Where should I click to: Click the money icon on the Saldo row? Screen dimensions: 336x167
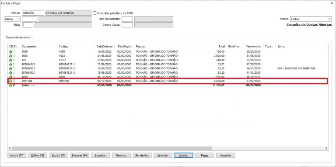(x=10, y=85)
